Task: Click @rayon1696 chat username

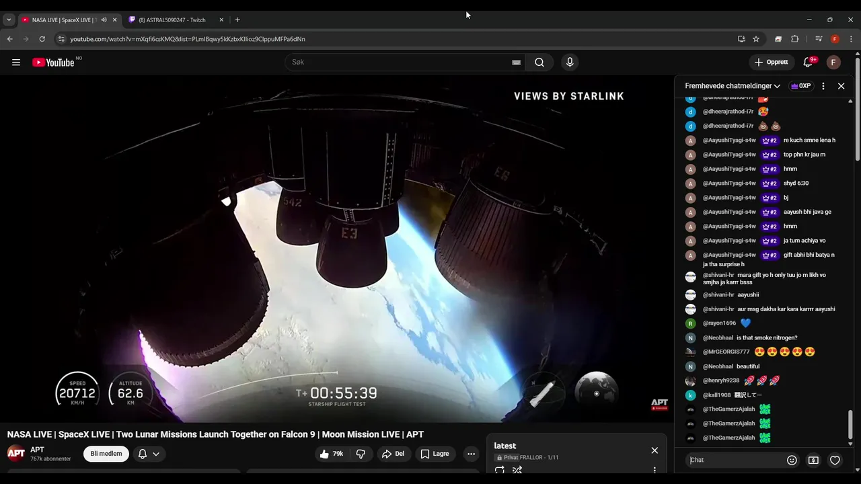Action: click(720, 323)
